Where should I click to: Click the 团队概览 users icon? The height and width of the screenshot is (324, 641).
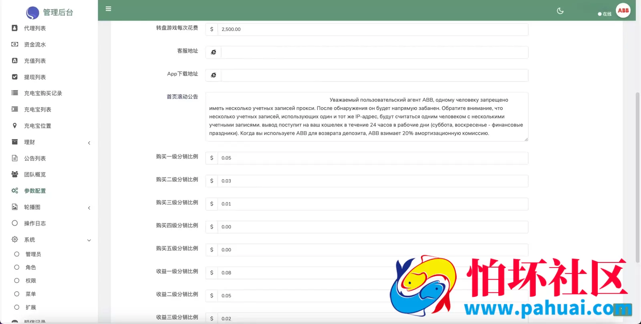click(15, 174)
